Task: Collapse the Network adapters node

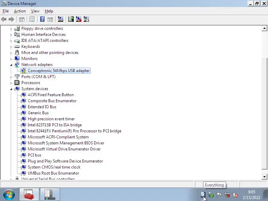Action: [11, 65]
